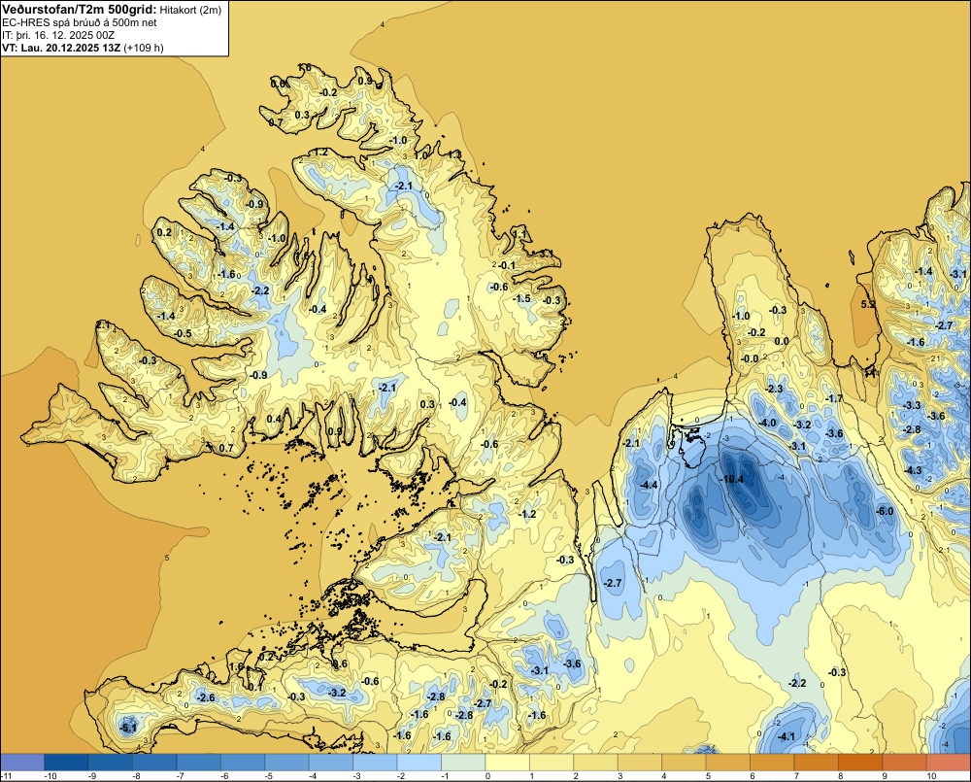Click the legend swatch between -11 and -10
971x782 pixels.
[22, 762]
